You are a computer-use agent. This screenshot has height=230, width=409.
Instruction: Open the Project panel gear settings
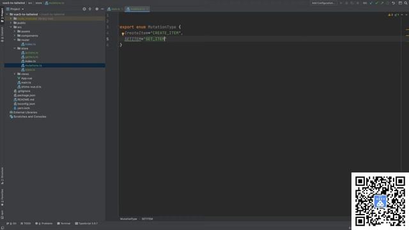pyautogui.click(x=96, y=9)
